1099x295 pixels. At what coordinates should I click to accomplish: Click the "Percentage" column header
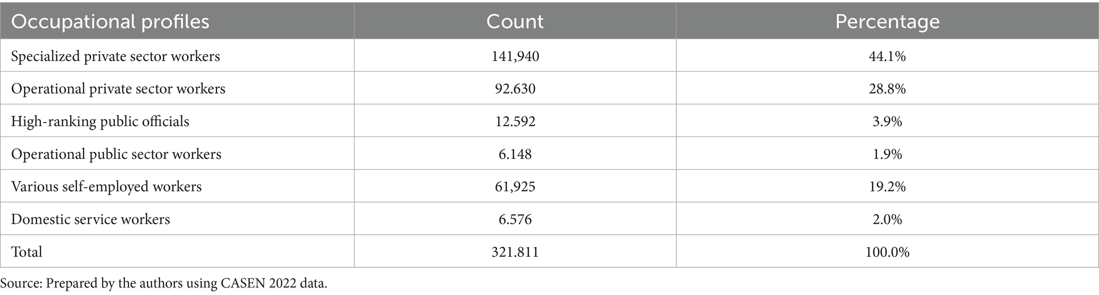coord(887,21)
